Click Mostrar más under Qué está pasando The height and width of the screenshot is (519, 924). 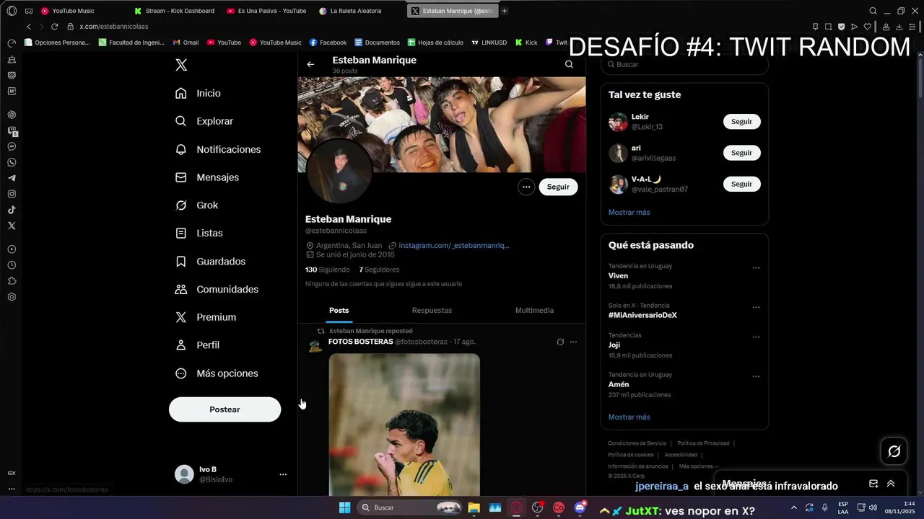tap(629, 417)
